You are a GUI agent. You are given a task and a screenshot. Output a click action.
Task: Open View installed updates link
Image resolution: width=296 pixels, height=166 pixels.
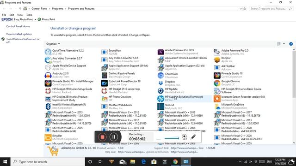point(19,34)
